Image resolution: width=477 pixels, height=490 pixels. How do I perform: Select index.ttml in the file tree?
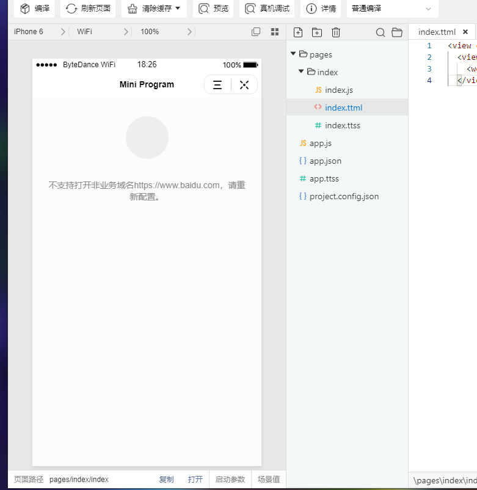pos(347,108)
